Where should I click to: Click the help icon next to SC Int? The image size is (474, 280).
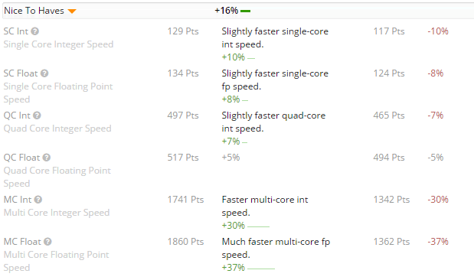point(35,31)
